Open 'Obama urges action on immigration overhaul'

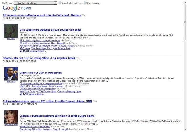coord(41,83)
